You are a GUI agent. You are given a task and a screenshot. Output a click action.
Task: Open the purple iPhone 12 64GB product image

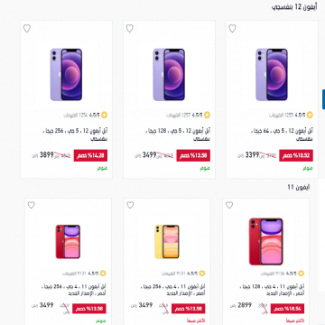pyautogui.click(x=272, y=75)
